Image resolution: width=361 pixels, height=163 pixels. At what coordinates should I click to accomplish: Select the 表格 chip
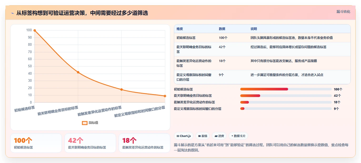[x=202, y=136]
